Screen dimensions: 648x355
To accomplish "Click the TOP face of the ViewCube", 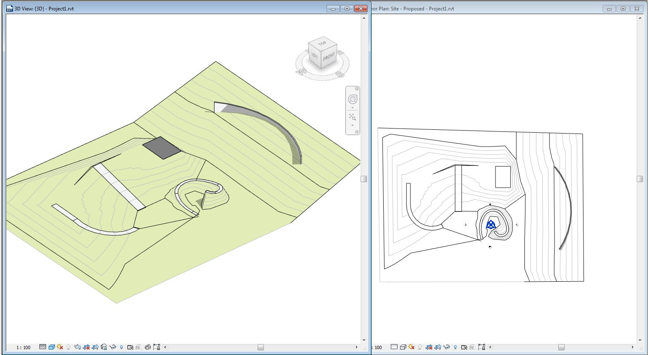I will (322, 44).
